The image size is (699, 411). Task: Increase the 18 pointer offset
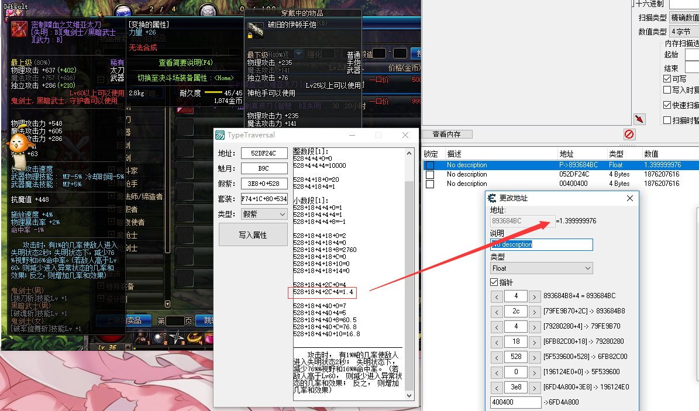pyautogui.click(x=535, y=342)
